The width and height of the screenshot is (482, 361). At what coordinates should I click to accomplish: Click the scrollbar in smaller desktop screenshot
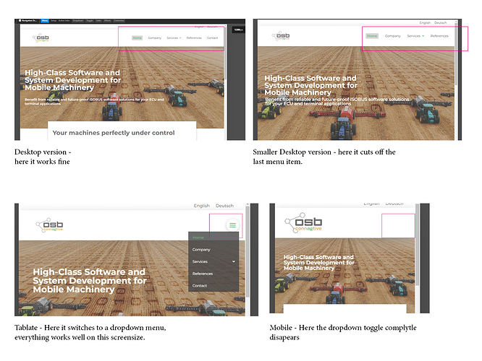[x=455, y=79]
